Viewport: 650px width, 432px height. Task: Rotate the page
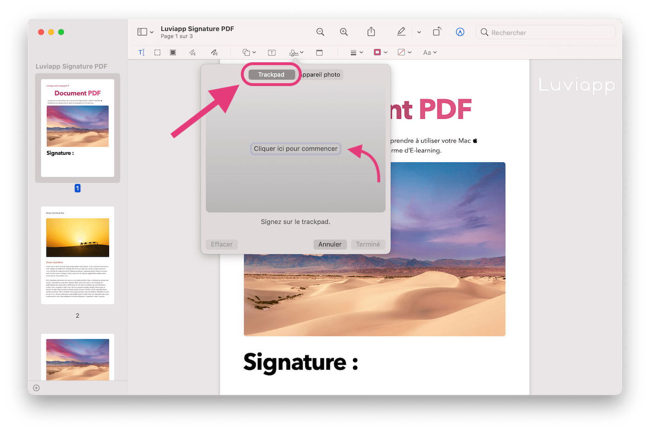point(437,32)
